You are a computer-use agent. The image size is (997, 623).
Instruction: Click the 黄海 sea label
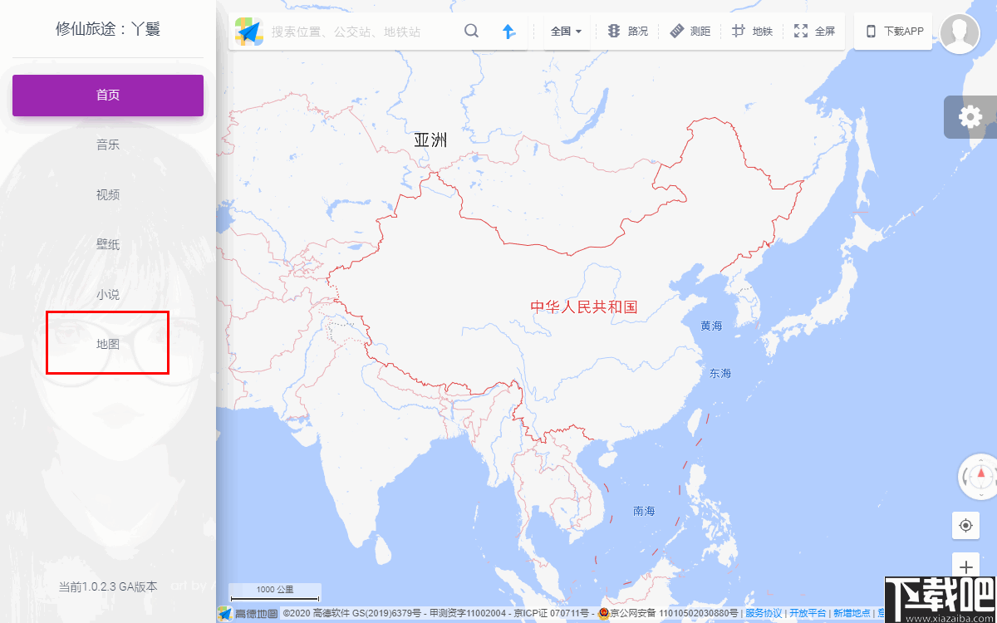(711, 326)
